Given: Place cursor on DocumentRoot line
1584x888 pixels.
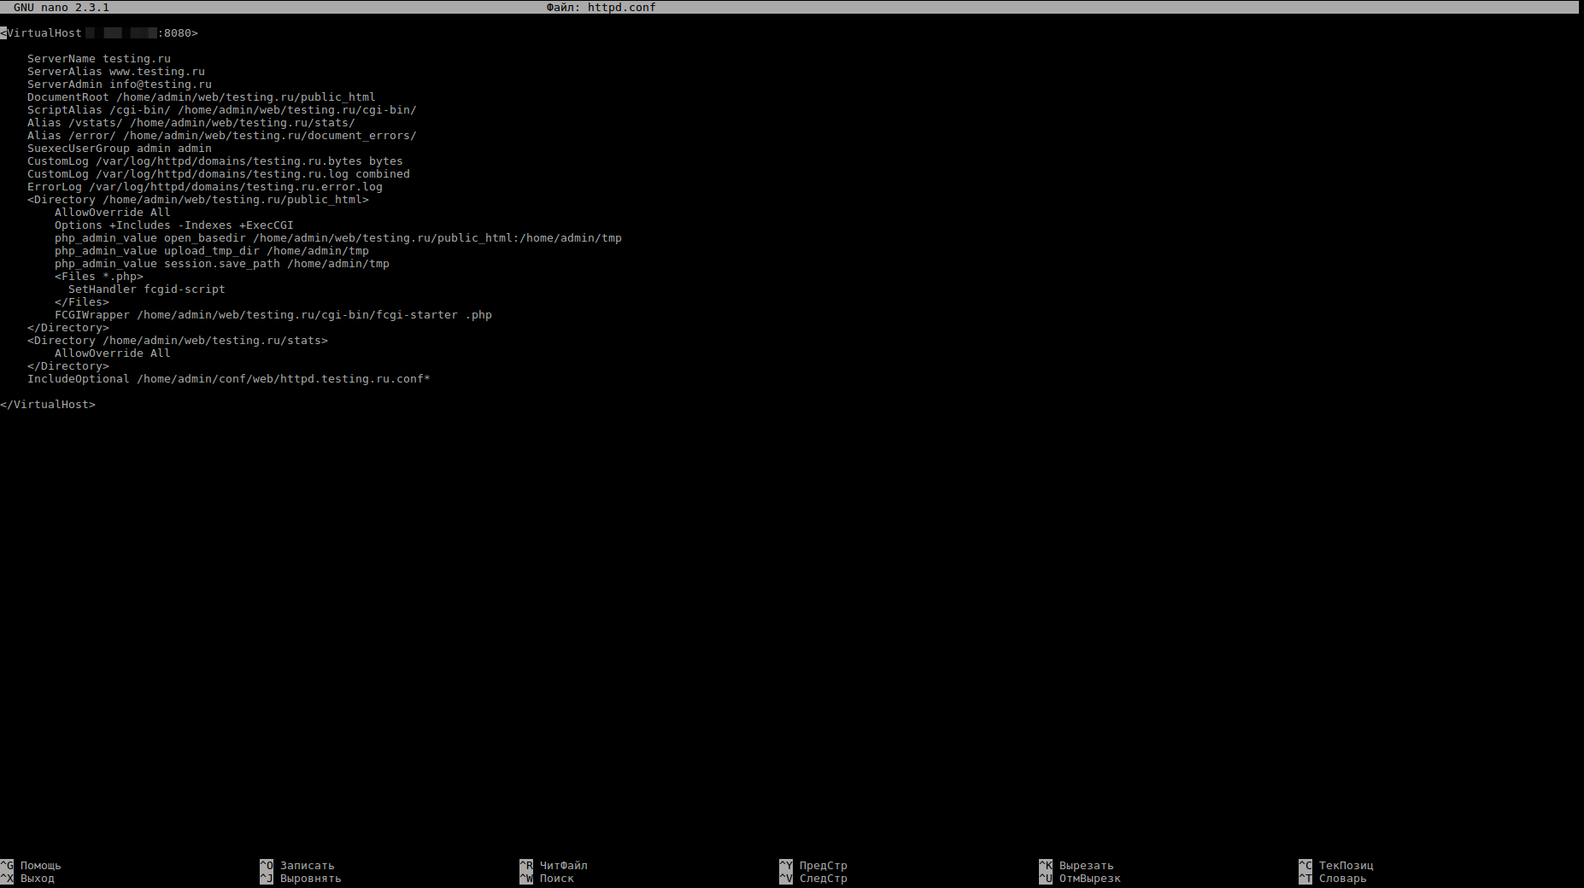Looking at the screenshot, I should click(x=202, y=96).
